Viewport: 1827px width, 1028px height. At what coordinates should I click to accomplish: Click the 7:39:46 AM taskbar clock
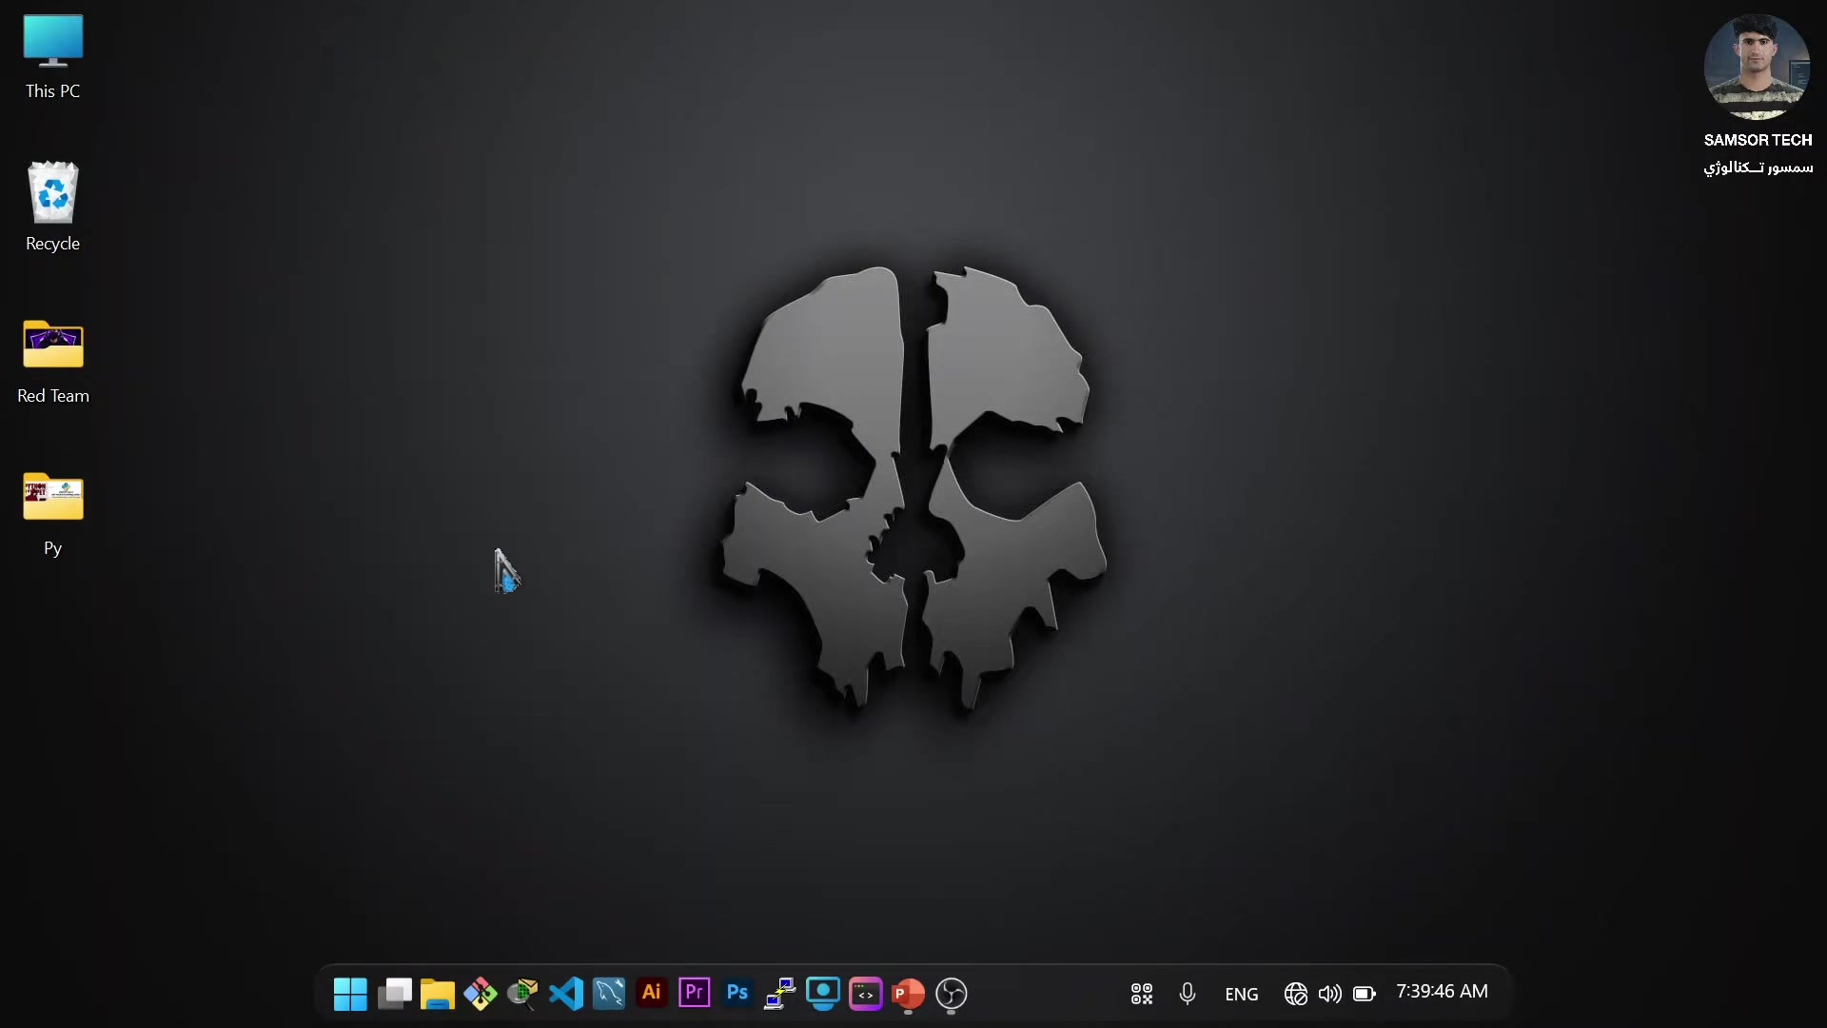[1442, 992]
